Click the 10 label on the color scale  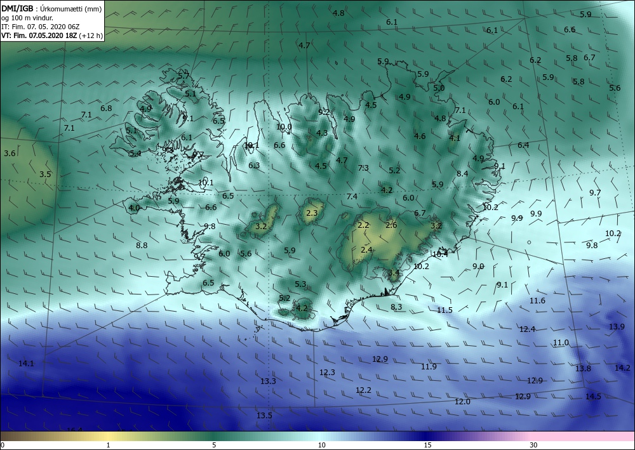[x=321, y=445]
